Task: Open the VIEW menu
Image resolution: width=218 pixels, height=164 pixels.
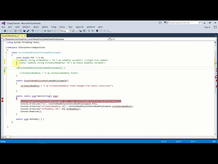Action: point(17,27)
